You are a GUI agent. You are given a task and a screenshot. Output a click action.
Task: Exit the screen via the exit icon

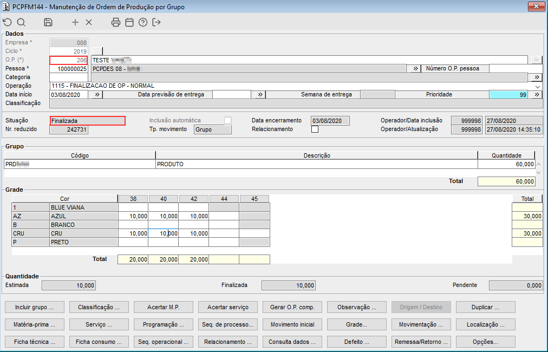pos(156,22)
